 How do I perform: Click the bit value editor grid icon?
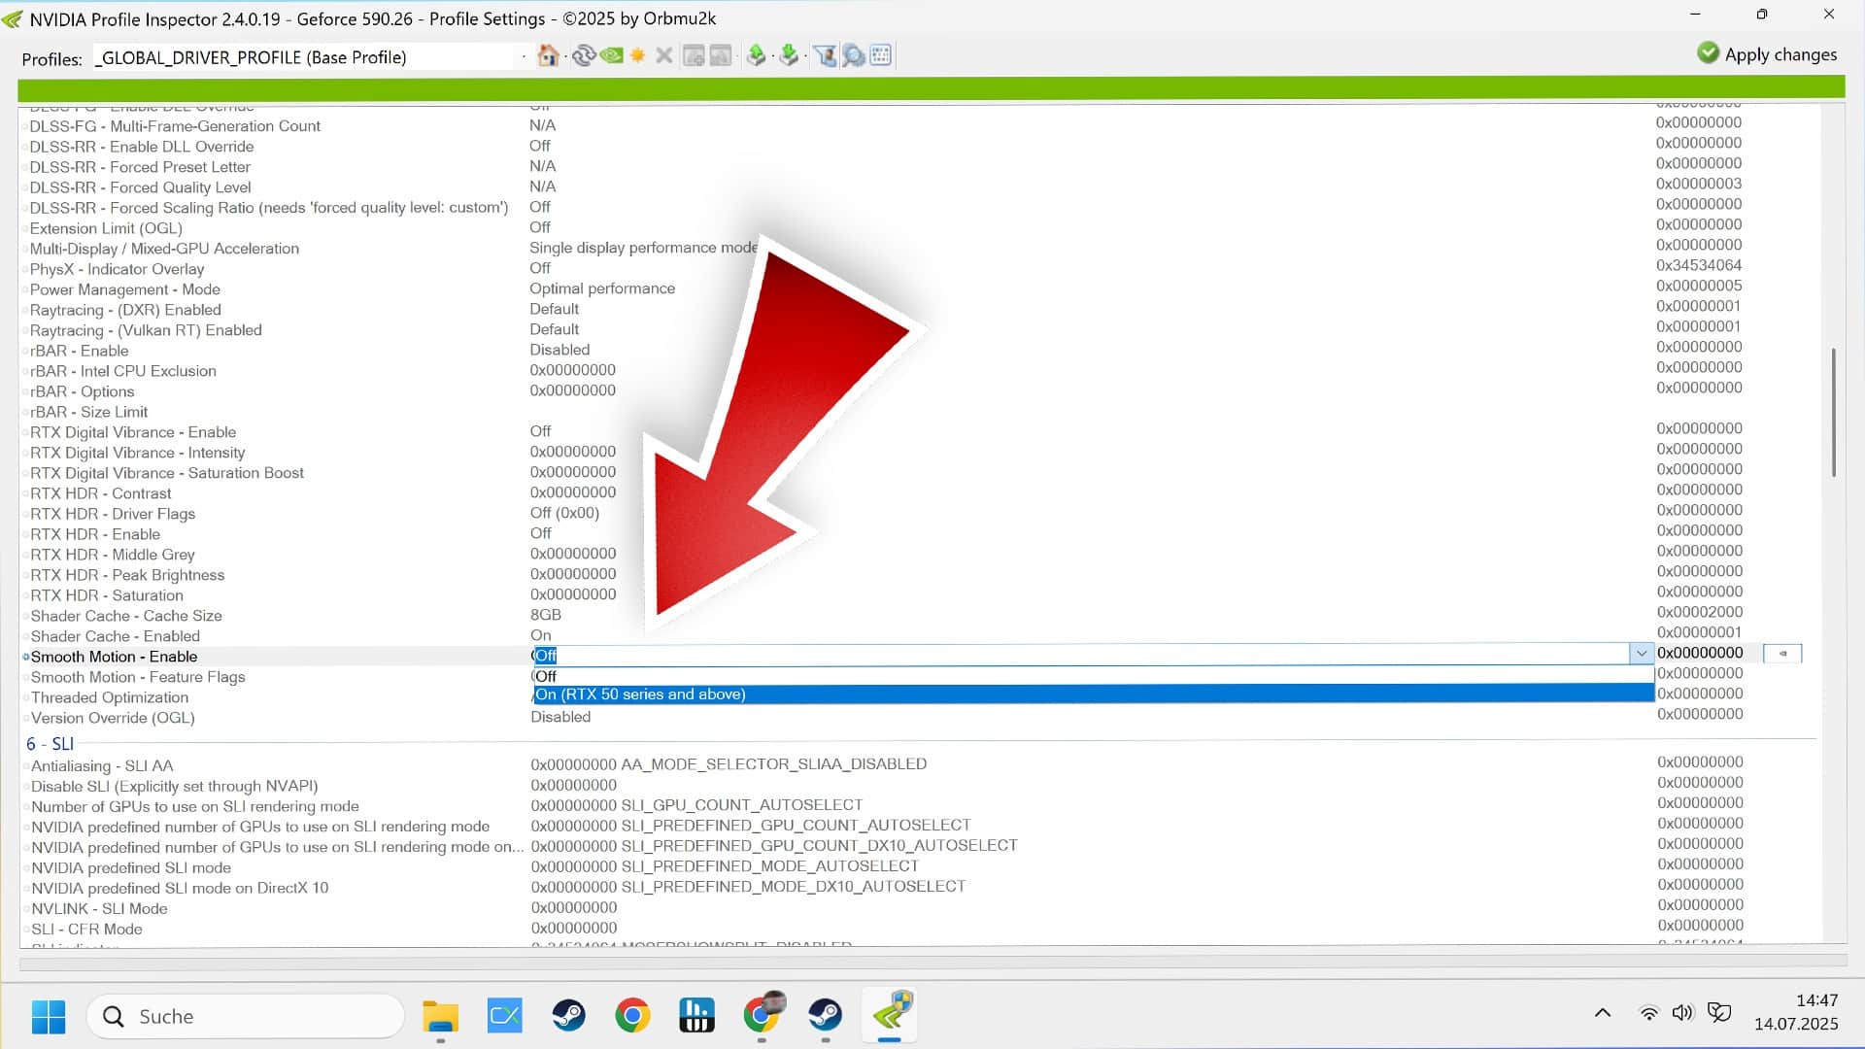coord(881,55)
